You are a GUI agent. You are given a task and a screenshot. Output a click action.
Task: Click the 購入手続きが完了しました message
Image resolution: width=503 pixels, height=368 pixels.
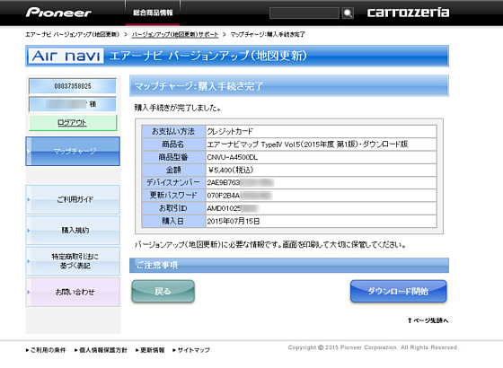pyautogui.click(x=178, y=108)
